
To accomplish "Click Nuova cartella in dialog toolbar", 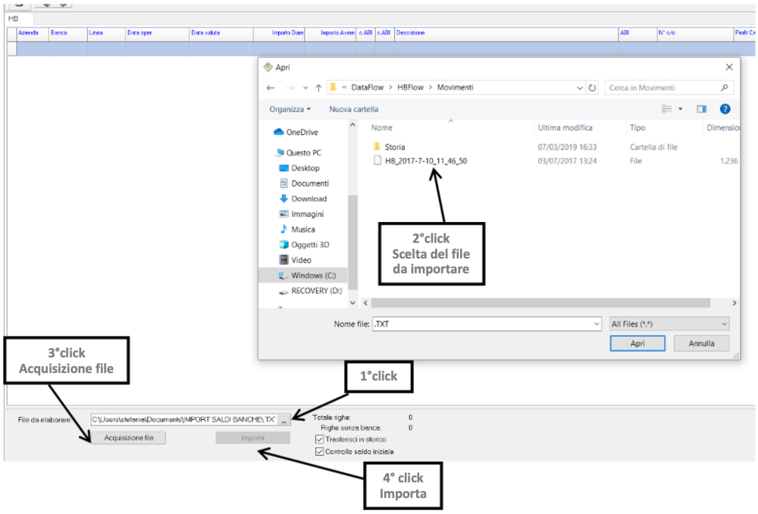I will 353,109.
